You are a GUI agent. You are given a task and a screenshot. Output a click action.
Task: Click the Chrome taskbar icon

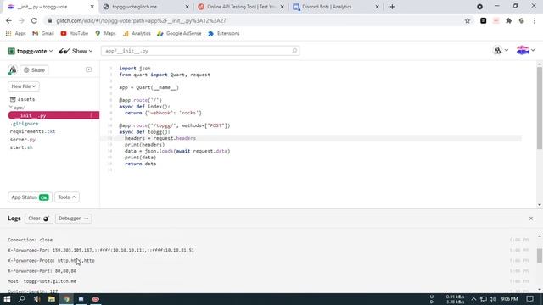point(66,299)
